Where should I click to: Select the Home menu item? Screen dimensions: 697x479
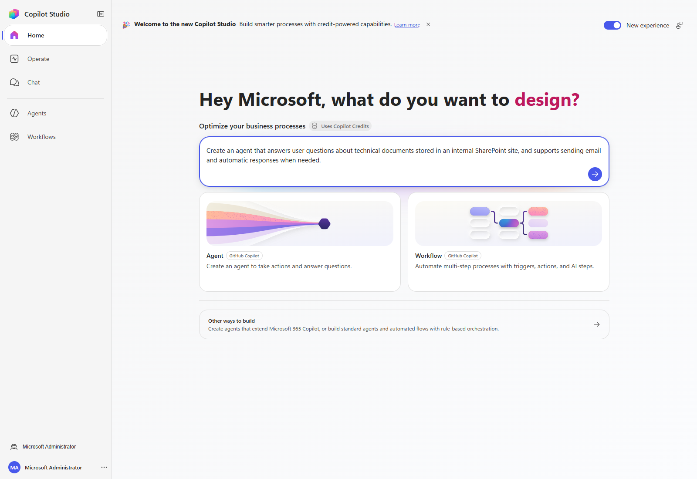55,35
